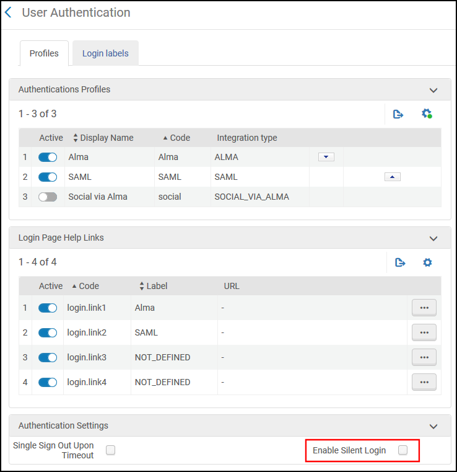Disable the Alma authentication profile toggle
Image resolution: width=457 pixels, height=472 pixels.
[48, 158]
